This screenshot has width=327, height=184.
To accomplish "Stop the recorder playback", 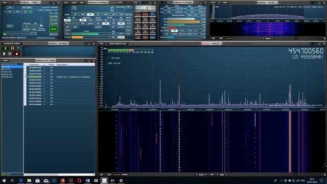I will point(4,54).
